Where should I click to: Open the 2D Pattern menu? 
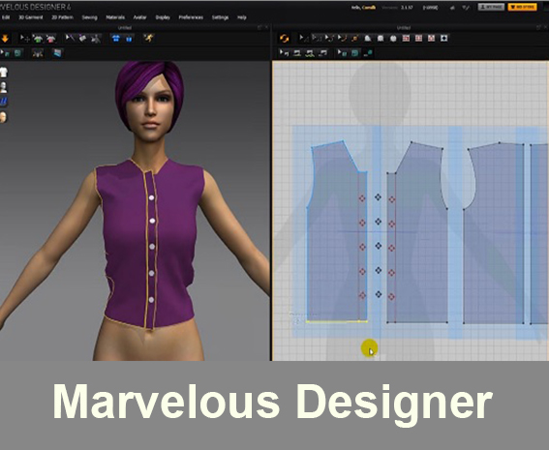tap(62, 17)
